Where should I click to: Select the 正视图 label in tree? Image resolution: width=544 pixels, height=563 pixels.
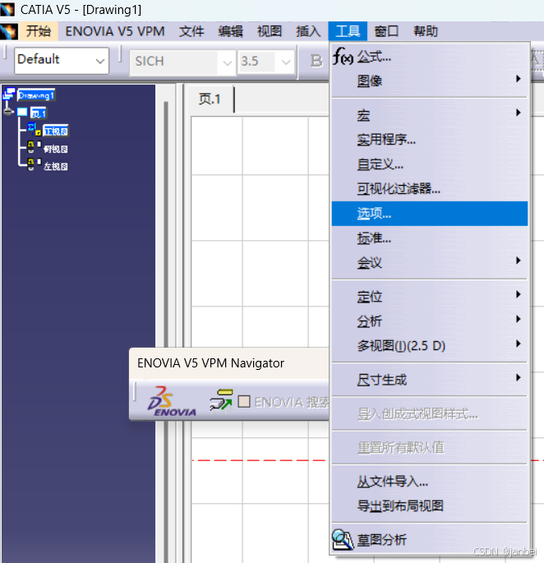pos(56,131)
